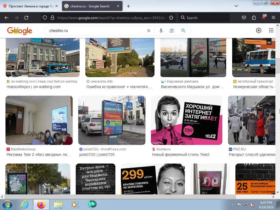
Task: Bookmark this page with the star icon
Action: [171, 17]
